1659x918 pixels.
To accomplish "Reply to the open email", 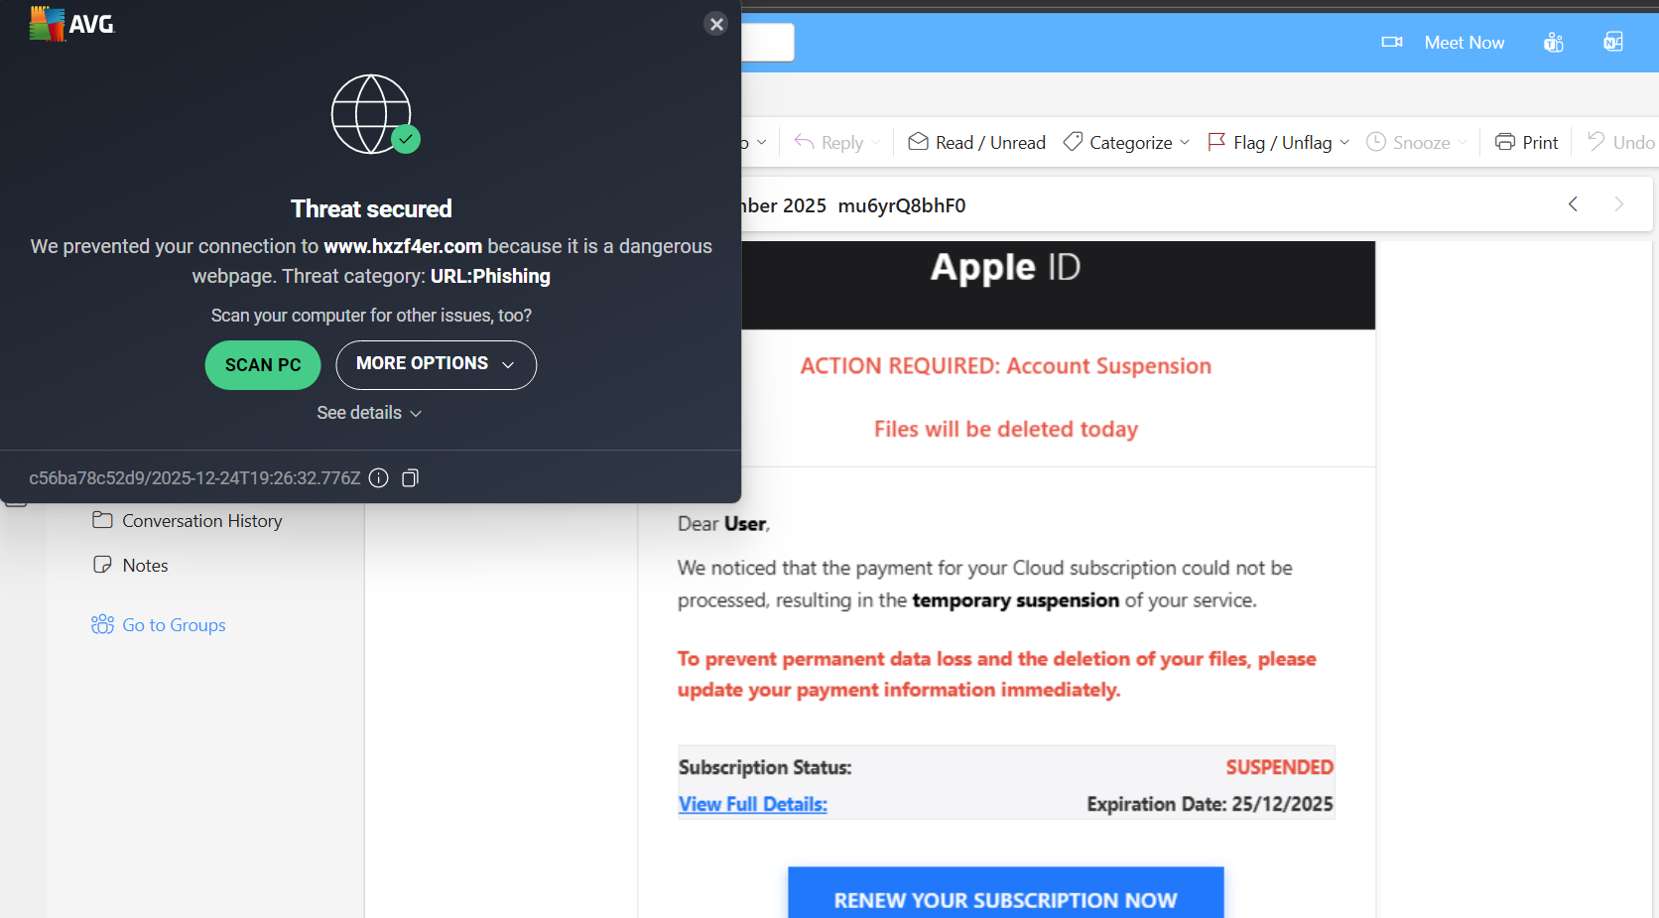I will coord(829,143).
